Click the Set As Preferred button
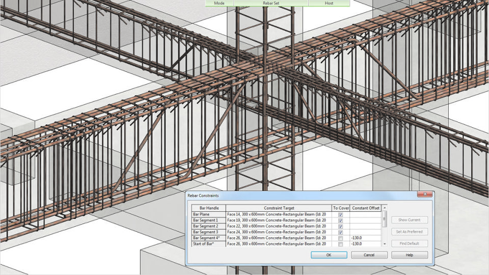Viewport: 489px width, 275px height. click(x=410, y=232)
